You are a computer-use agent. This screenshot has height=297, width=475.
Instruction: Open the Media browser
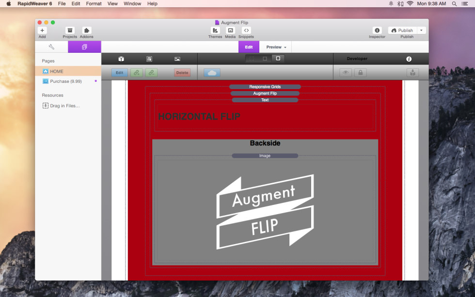tap(230, 30)
